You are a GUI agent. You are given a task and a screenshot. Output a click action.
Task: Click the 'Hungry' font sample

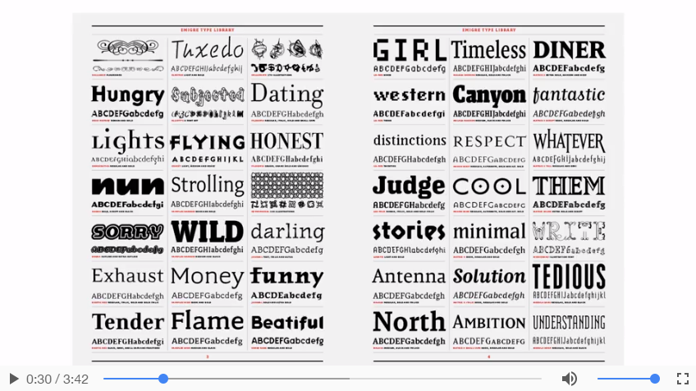point(128,95)
